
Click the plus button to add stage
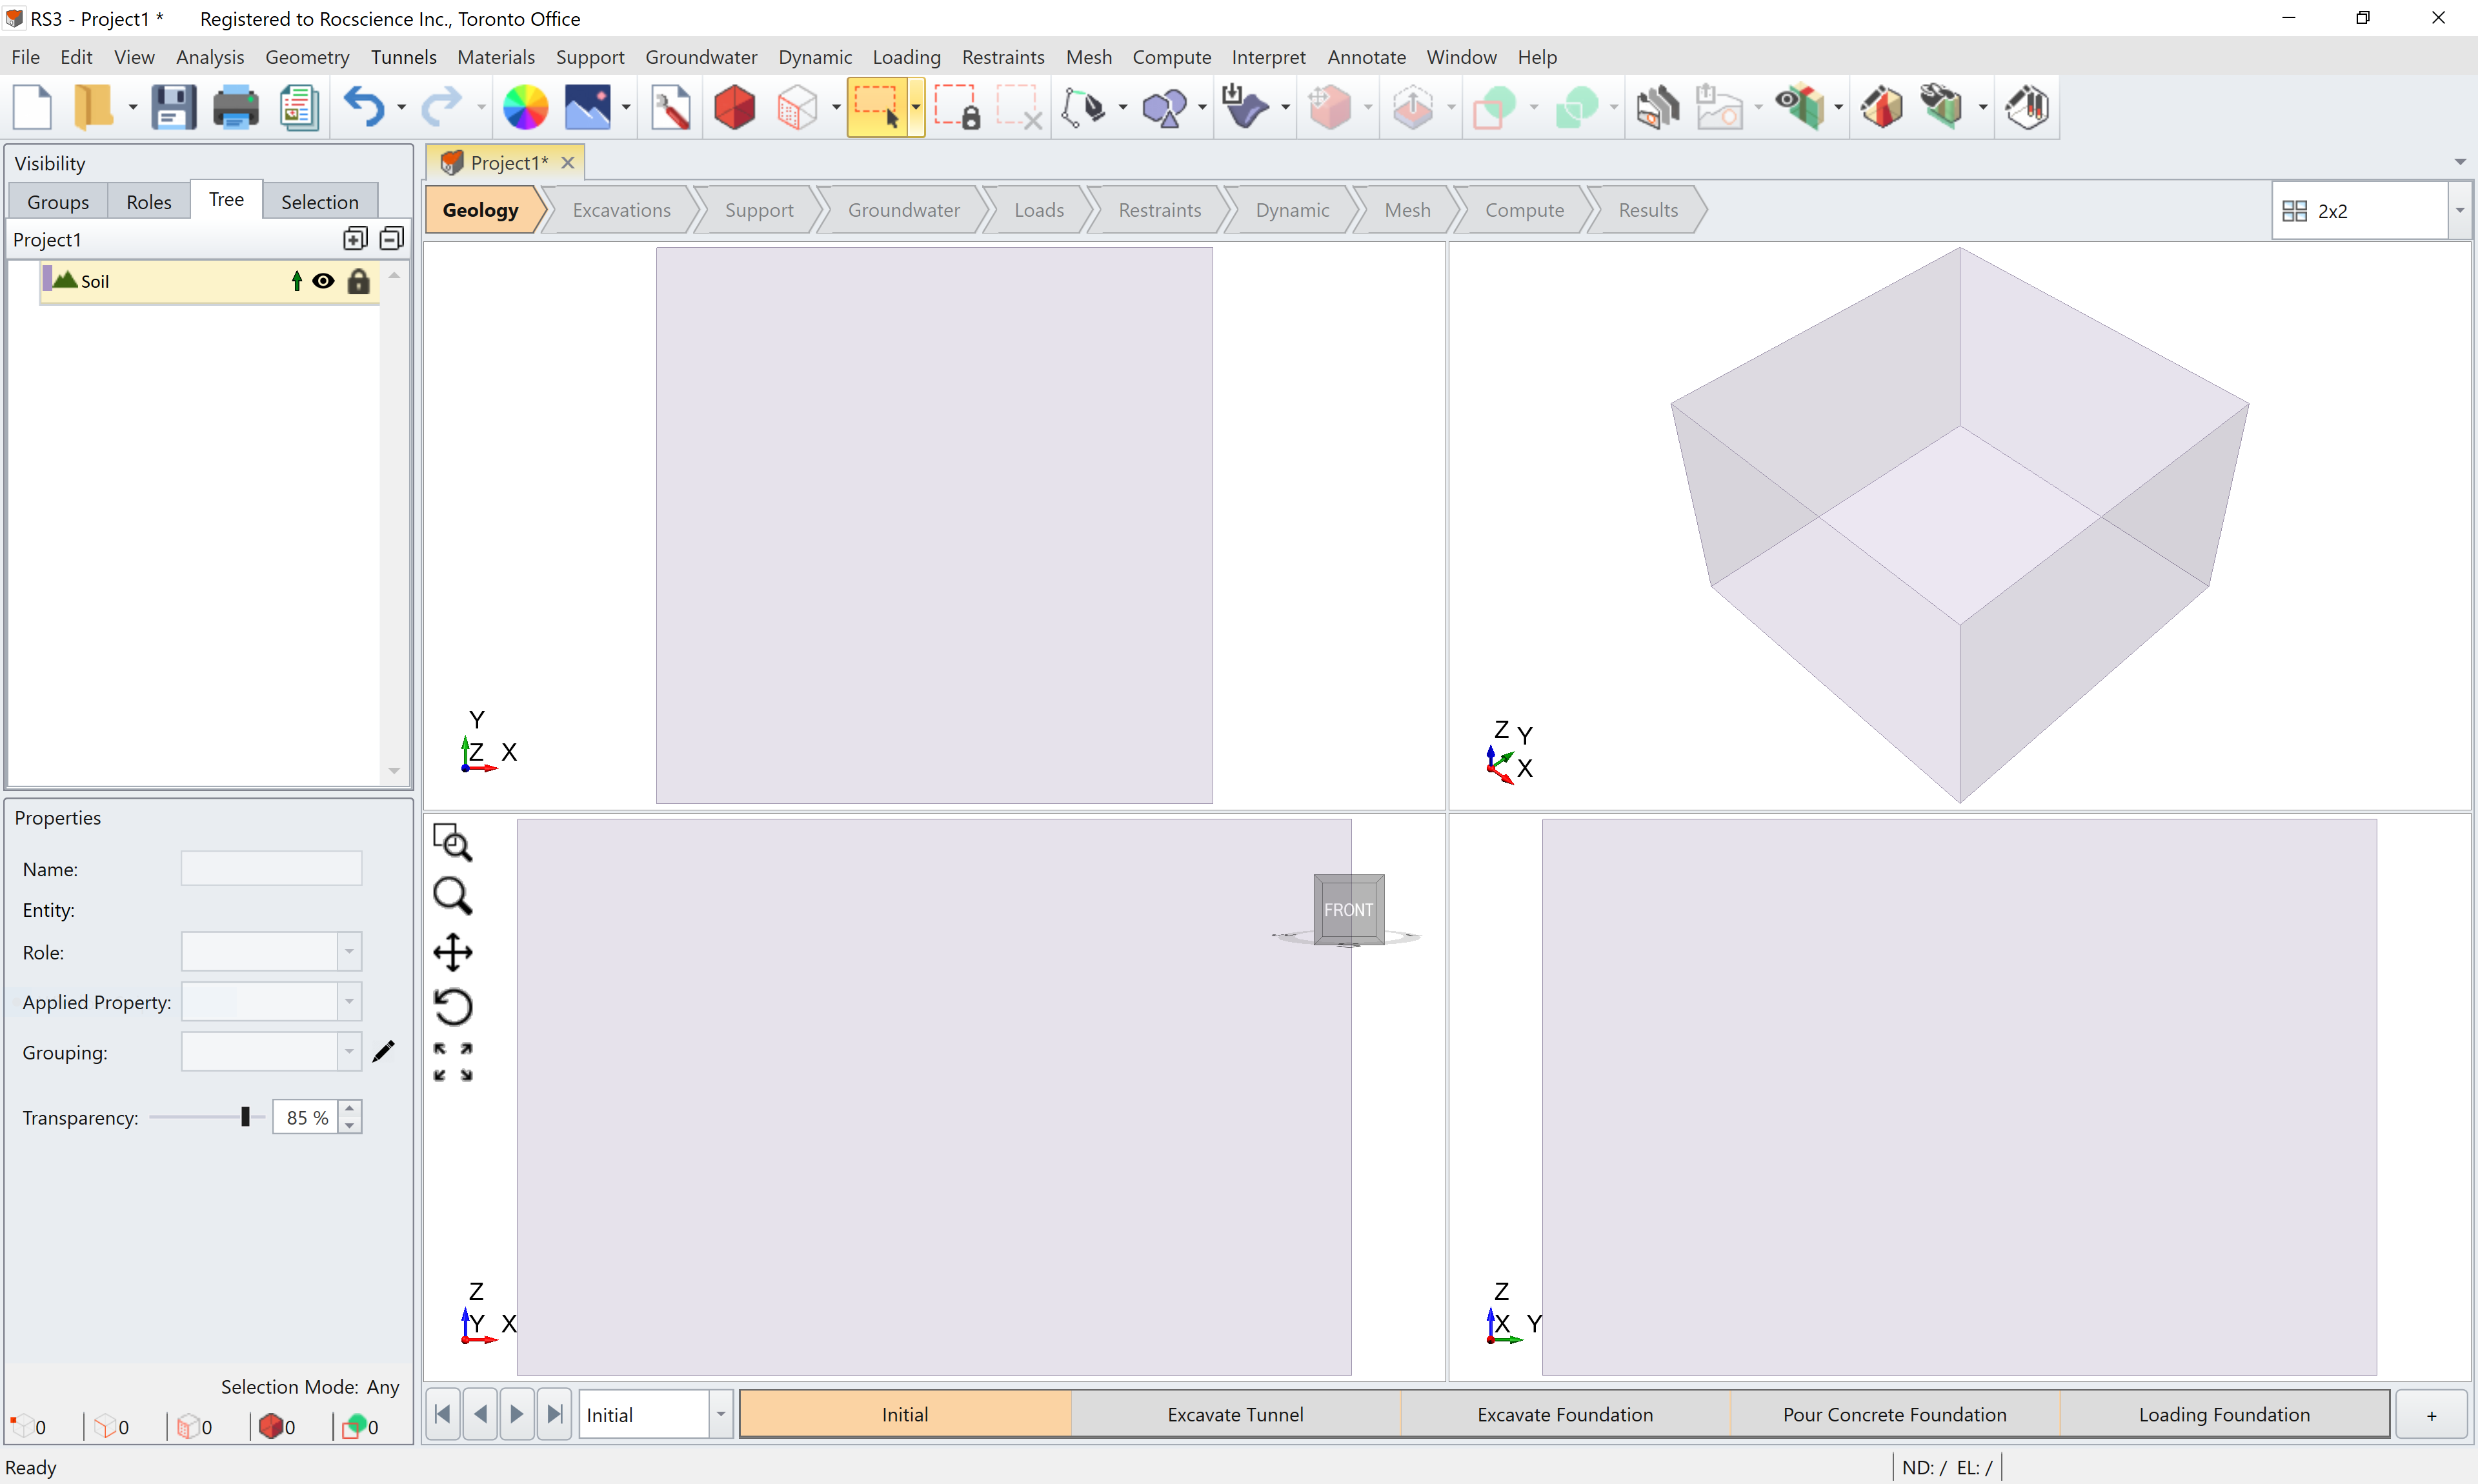pyautogui.click(x=2431, y=1415)
